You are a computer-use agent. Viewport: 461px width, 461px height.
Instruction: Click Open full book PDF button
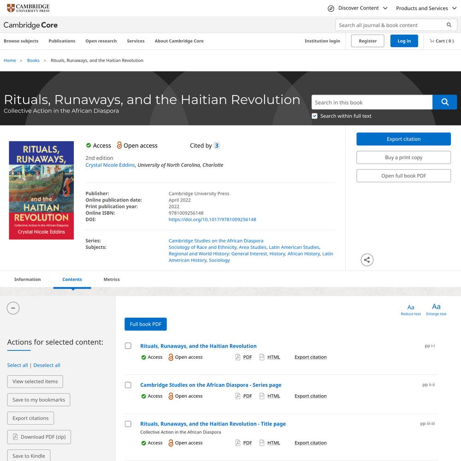403,176
